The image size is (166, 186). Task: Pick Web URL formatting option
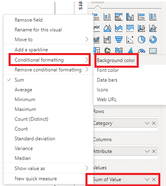[130, 100]
